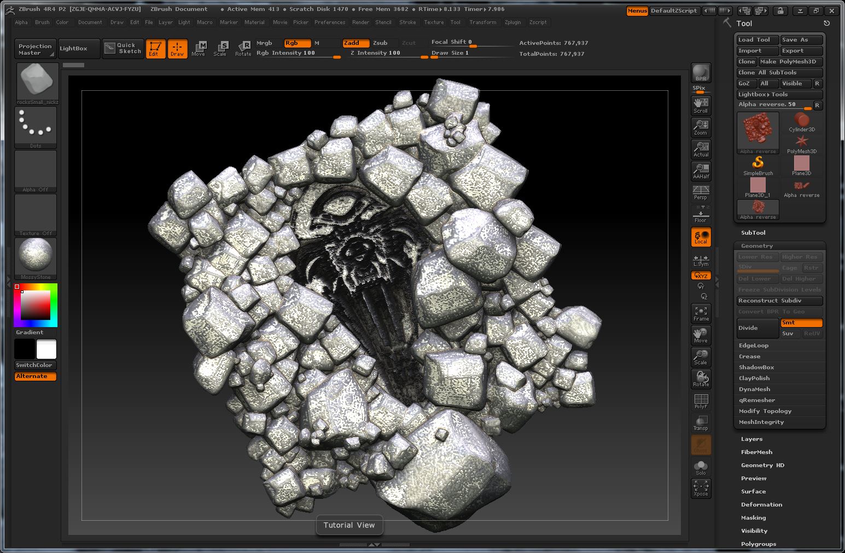The width and height of the screenshot is (845, 553).
Task: Expand the Masking sub-palette
Action: pyautogui.click(x=753, y=517)
